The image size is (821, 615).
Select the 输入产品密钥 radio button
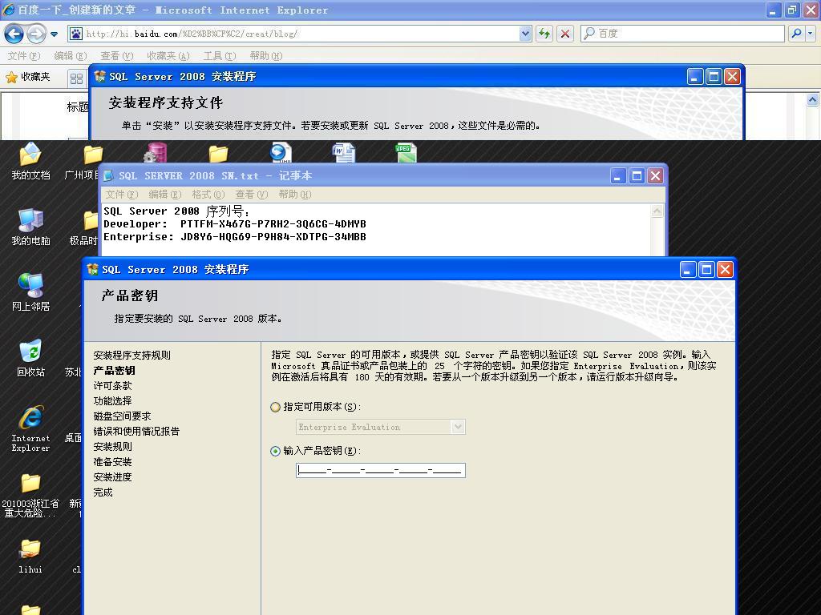(x=276, y=451)
